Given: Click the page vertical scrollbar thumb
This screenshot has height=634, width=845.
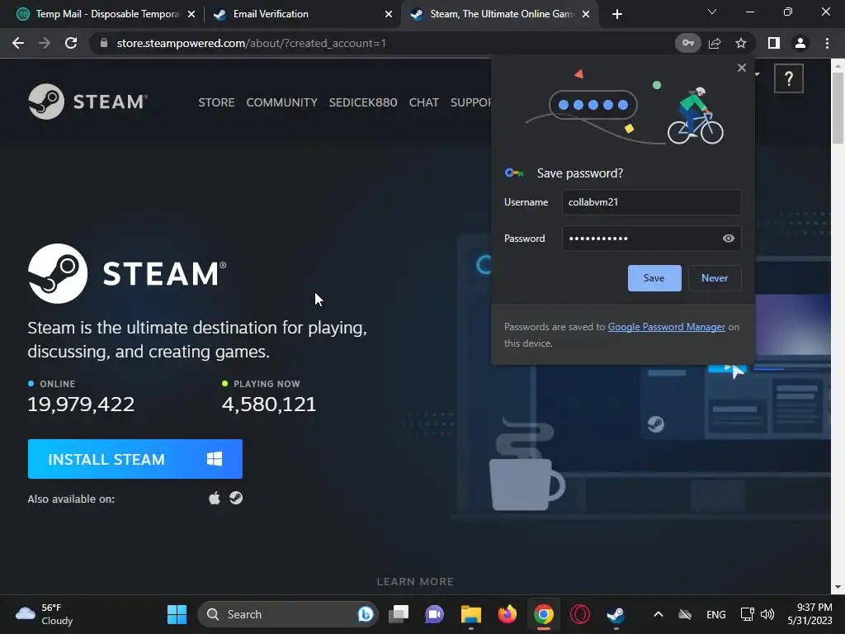Looking at the screenshot, I should pos(838,108).
